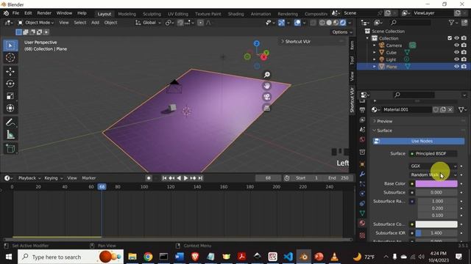Screen dimensions: 471x264
Task: Switch to the UV Editing workspace tab
Action: pyautogui.click(x=178, y=14)
